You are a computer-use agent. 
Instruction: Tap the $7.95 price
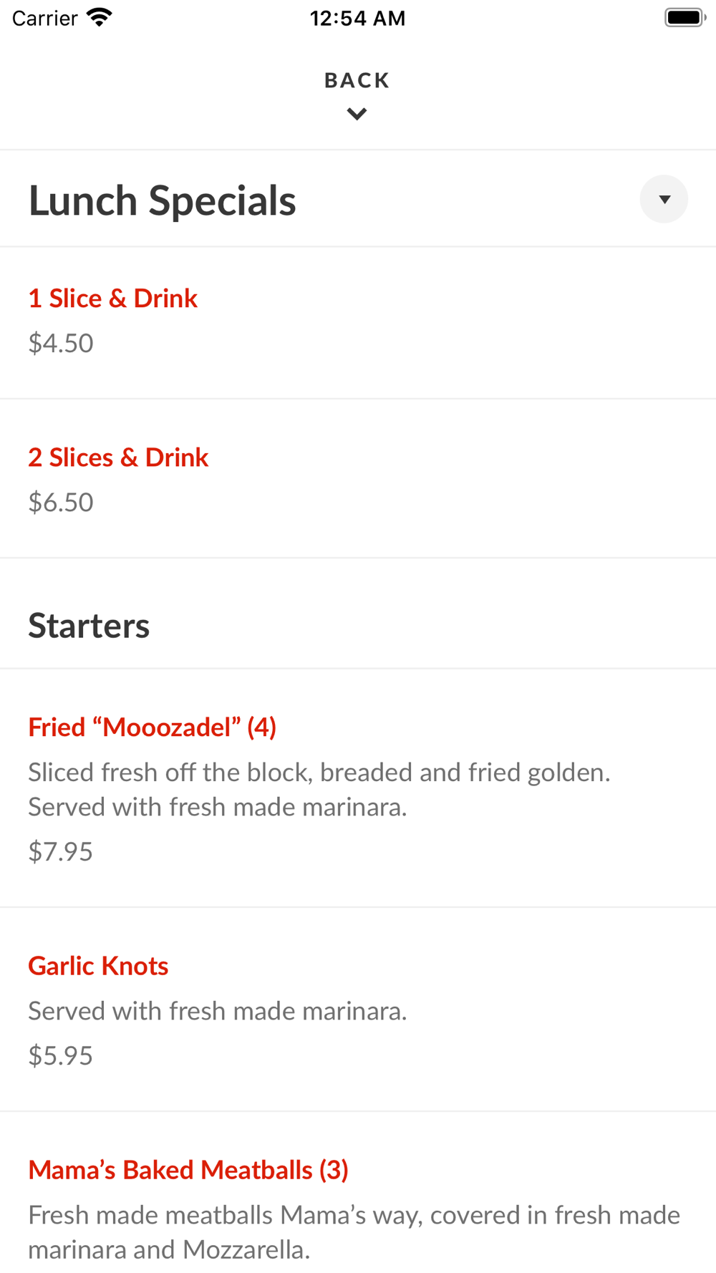tap(61, 852)
